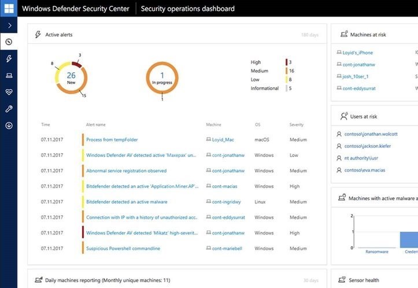Sort alerts by Alert name column

96,124
